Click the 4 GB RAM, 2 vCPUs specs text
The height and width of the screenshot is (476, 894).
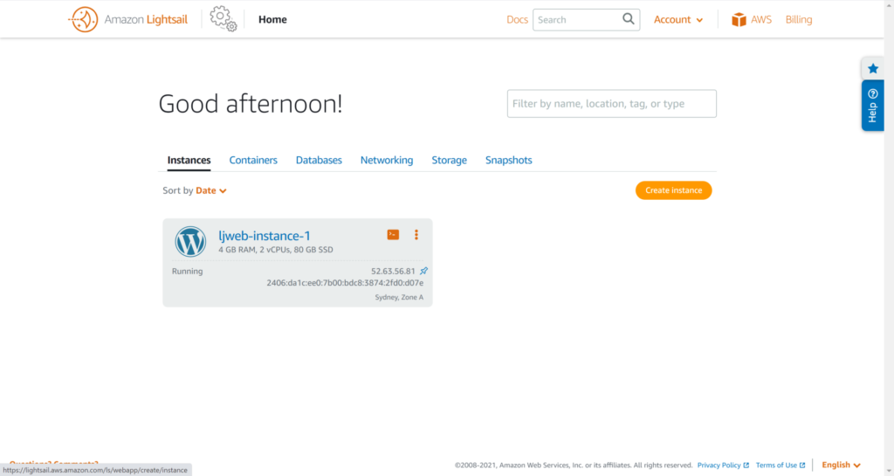(275, 250)
